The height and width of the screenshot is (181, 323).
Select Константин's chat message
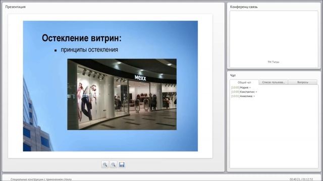(x=244, y=92)
